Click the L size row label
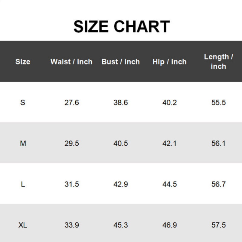Image resolution: width=242 pixels, height=242 pixels. coord(23,184)
